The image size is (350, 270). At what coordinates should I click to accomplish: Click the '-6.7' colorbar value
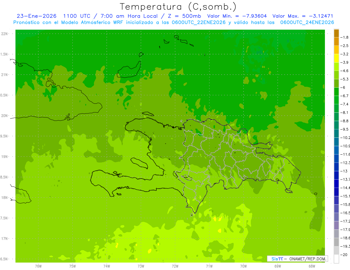(x=344, y=96)
